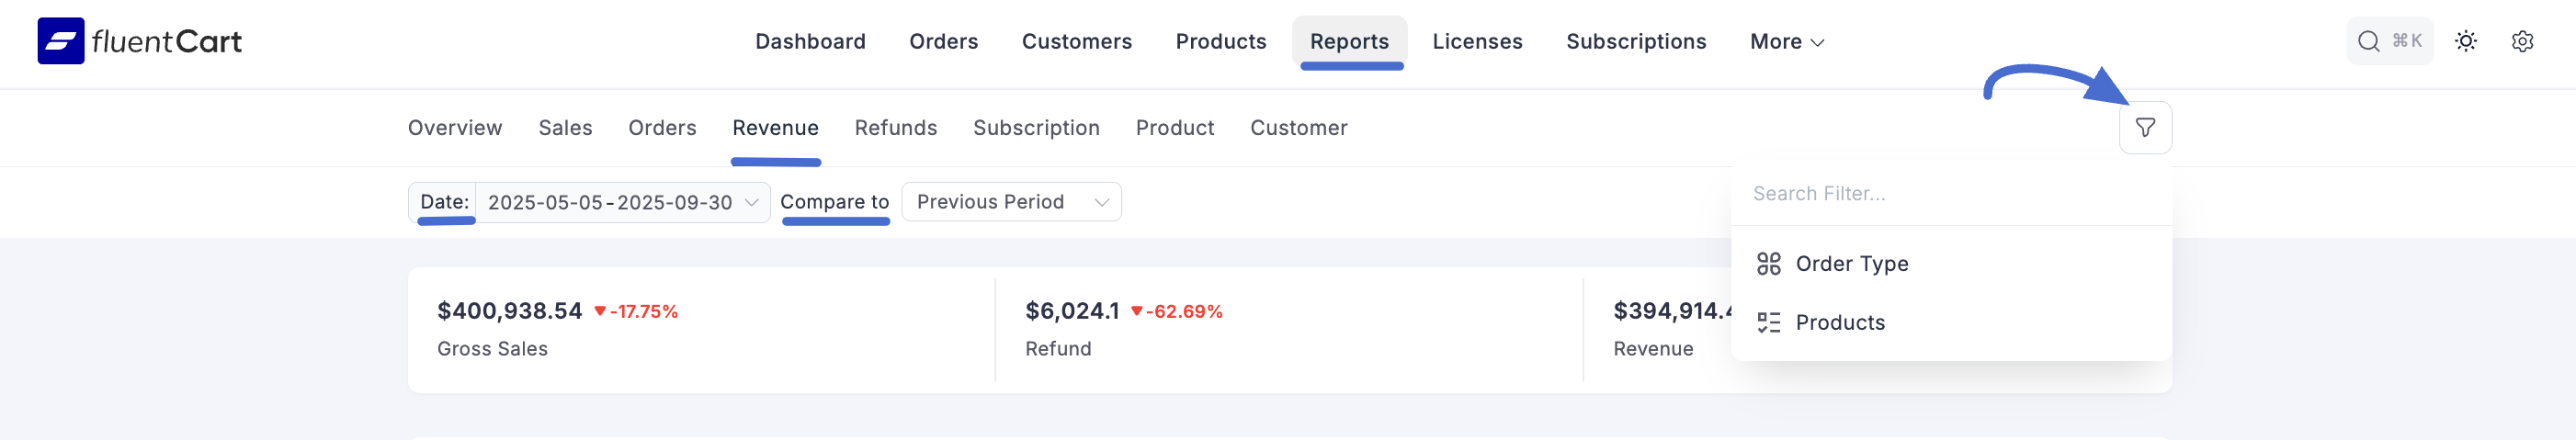Click the Gross Sales summary card
Image resolution: width=2576 pixels, height=440 pixels.
pyautogui.click(x=700, y=330)
